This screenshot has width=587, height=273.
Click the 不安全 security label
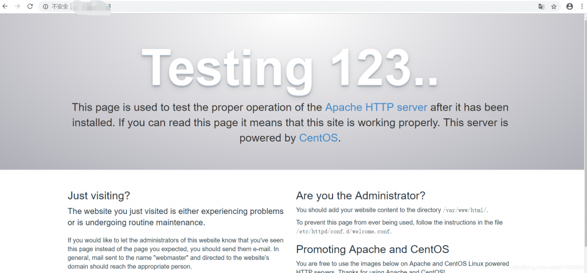pyautogui.click(x=59, y=6)
